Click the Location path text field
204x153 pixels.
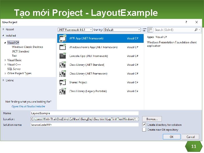coord(83,119)
